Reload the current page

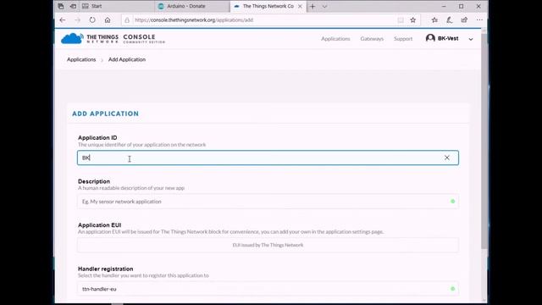coord(92,20)
